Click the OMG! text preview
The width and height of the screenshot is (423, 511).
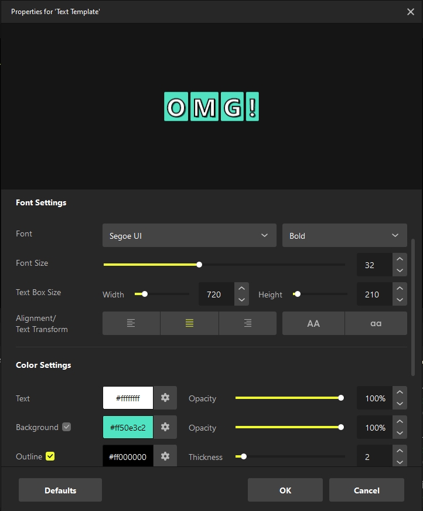point(211,107)
